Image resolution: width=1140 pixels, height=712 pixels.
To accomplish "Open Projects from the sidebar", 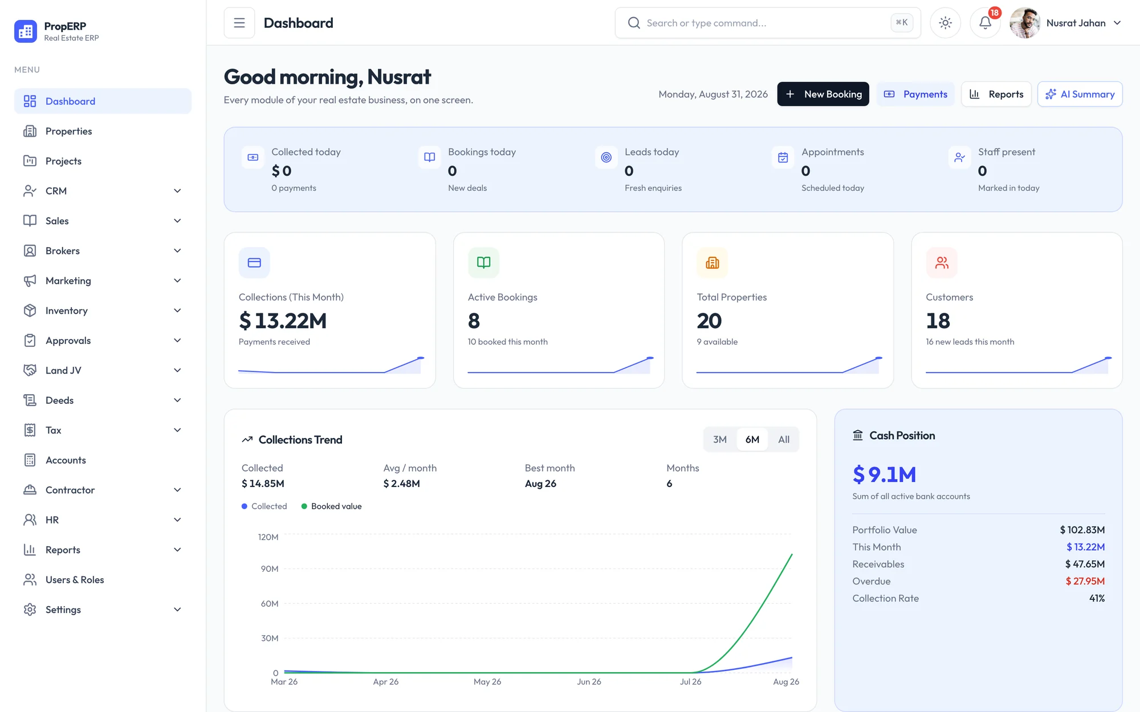I will [103, 161].
